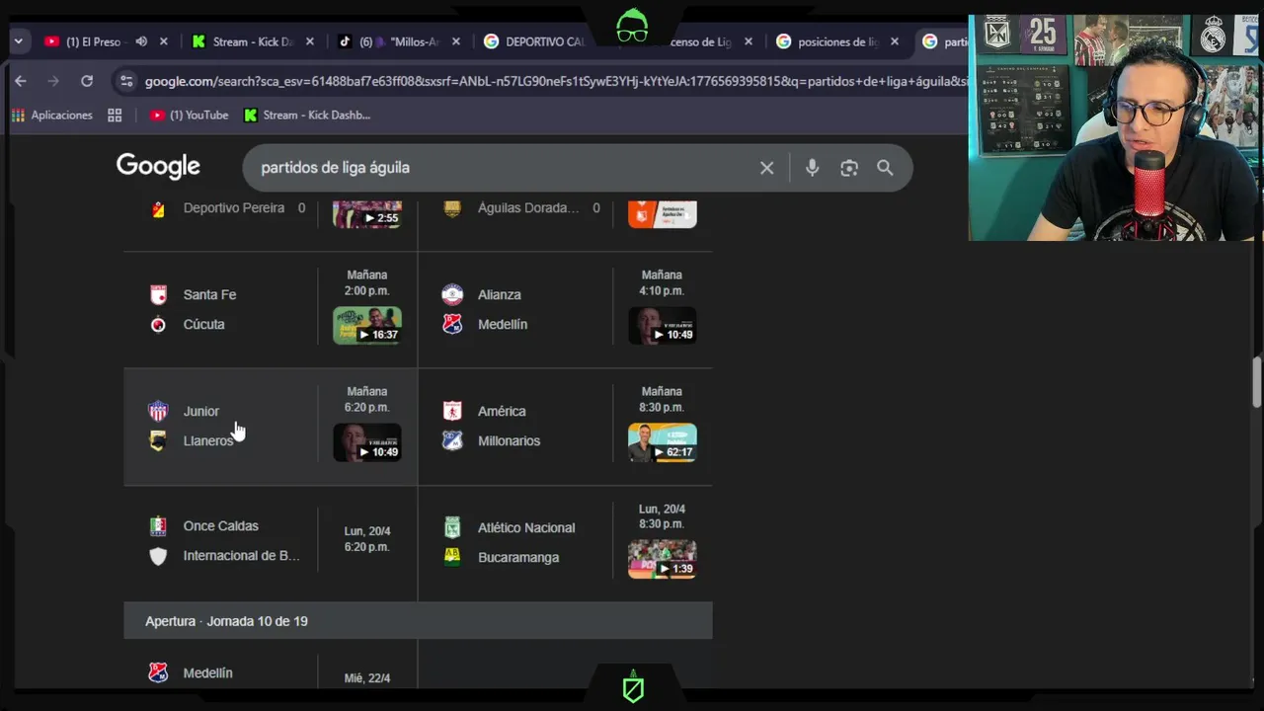This screenshot has width=1264, height=711.
Task: Open Deportivo Pereira team name
Action: tap(233, 207)
